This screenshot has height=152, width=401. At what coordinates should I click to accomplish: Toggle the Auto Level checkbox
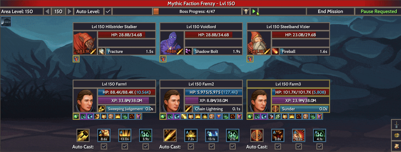pyautogui.click(x=108, y=11)
